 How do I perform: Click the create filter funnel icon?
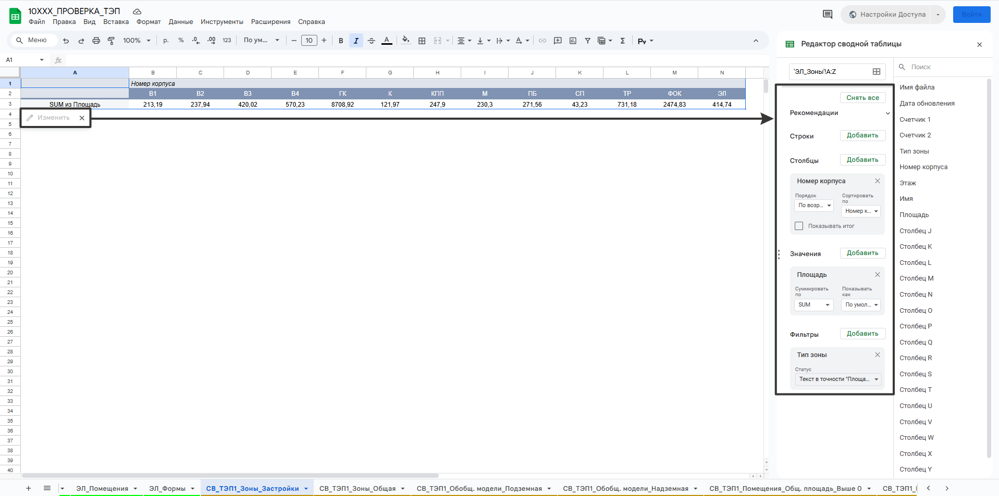click(x=587, y=41)
